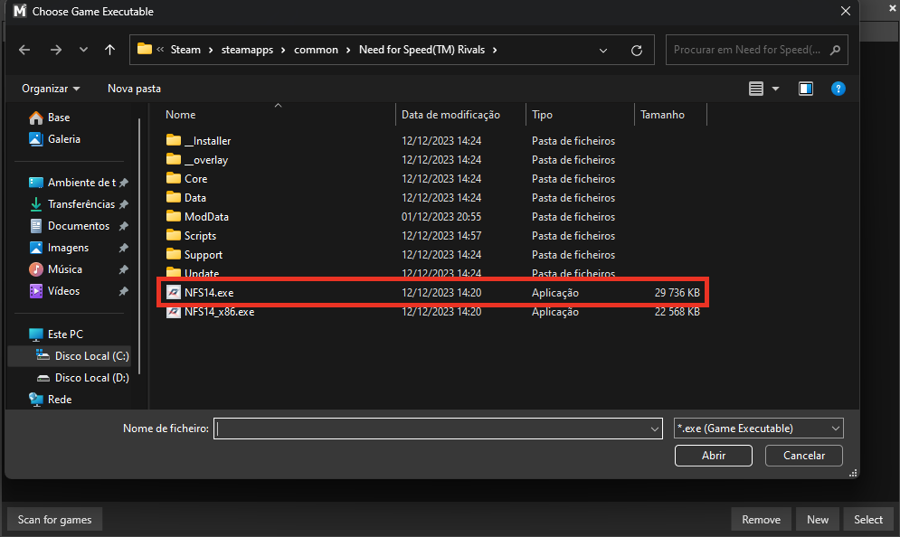Open Rede in the navigation pane

coord(51,400)
